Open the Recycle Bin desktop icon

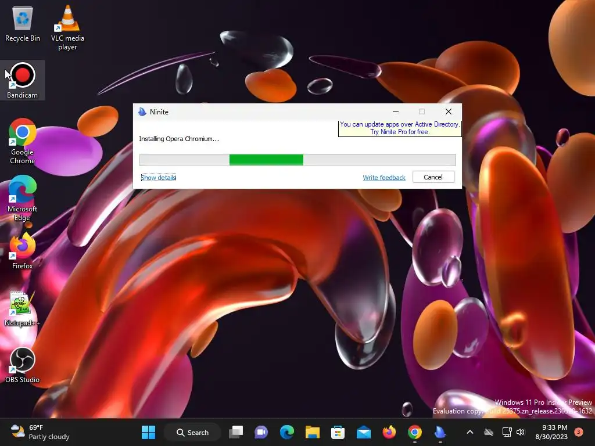point(23,23)
